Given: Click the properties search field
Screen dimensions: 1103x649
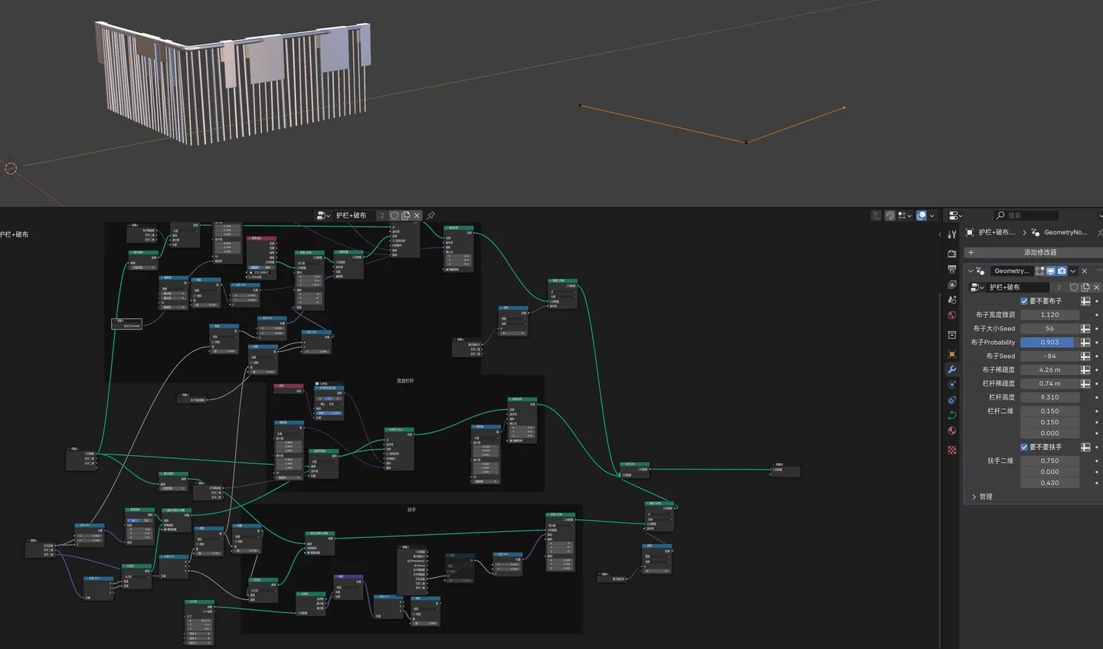Looking at the screenshot, I should click(x=1026, y=215).
